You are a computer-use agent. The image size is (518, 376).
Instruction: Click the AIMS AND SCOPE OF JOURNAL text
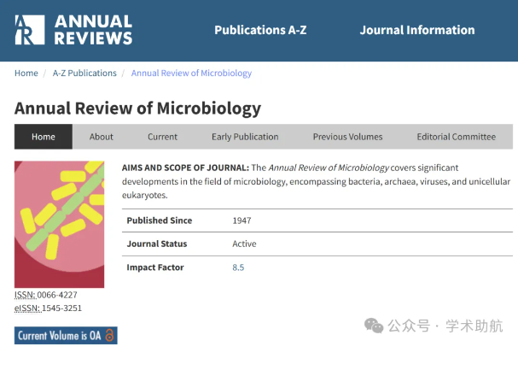tap(185, 167)
